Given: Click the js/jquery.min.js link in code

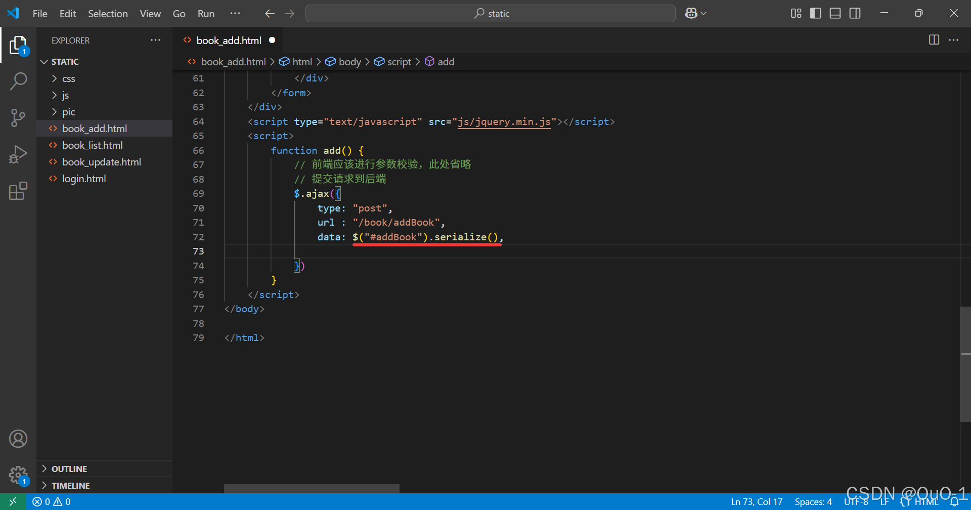Looking at the screenshot, I should 504,122.
